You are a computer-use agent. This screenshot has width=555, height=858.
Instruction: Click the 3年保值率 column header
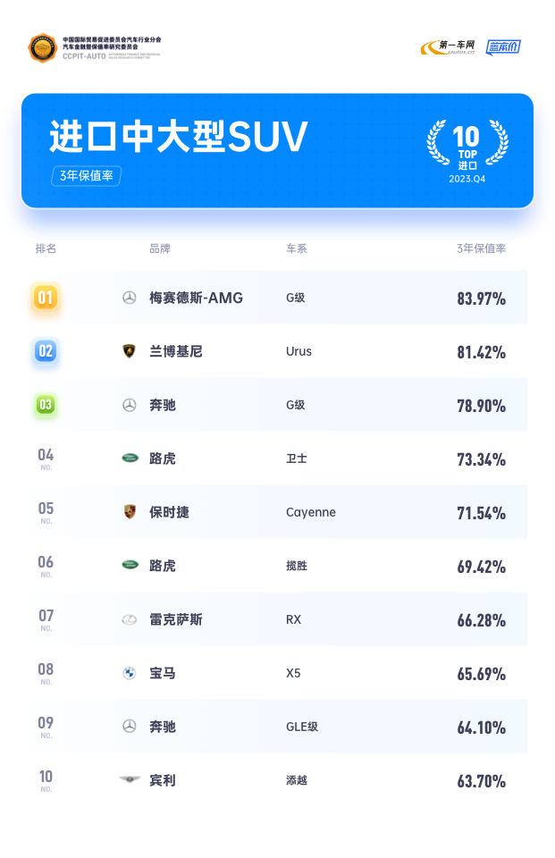click(x=481, y=249)
